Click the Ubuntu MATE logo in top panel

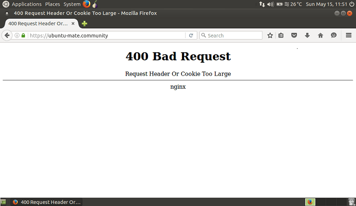(6, 4)
